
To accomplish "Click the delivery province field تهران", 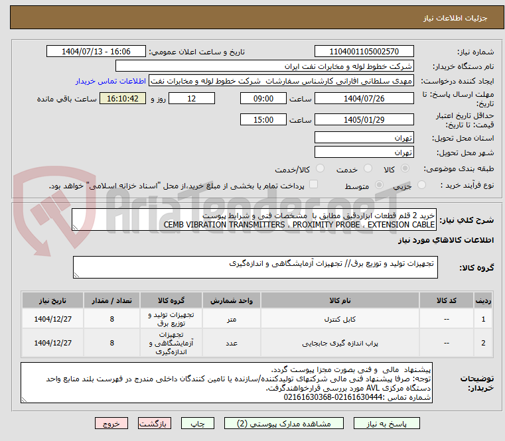I will (x=364, y=137).
